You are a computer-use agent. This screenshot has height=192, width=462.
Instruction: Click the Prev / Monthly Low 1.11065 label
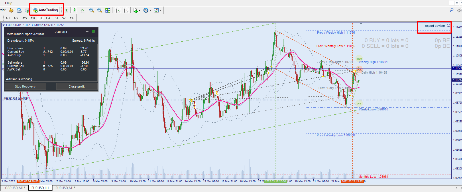(336, 46)
